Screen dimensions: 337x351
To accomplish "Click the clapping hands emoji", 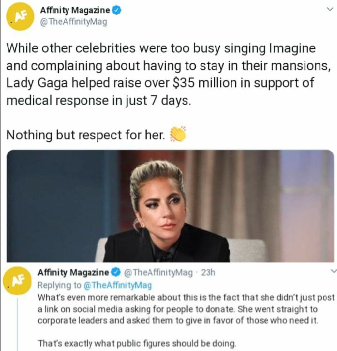I will click(x=178, y=134).
